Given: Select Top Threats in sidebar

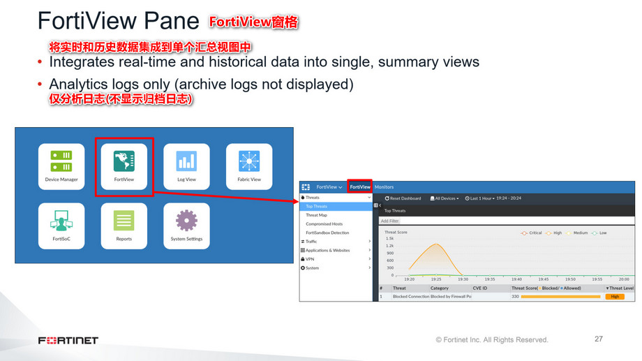Looking at the screenshot, I should 336,207.
